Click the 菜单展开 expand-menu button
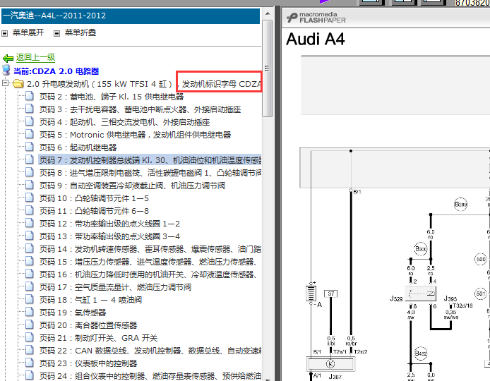Image resolution: width=490 pixels, height=381 pixels. [x=23, y=32]
